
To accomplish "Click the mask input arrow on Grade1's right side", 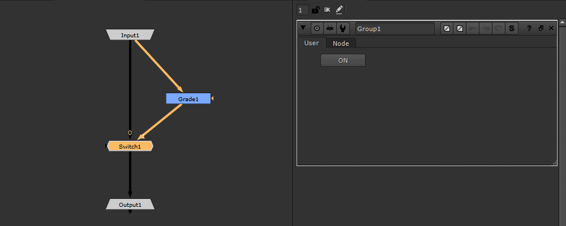I will (x=213, y=98).
